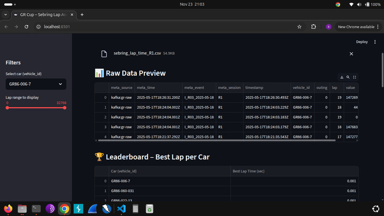Viewport: 384px width, 216px height.
Task: Bookmark this page with the star icon
Action: 299,27
